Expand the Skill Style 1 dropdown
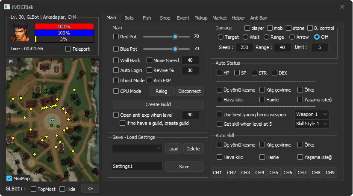Image resolution: width=353 pixels, height=196 pixels. coord(312,124)
